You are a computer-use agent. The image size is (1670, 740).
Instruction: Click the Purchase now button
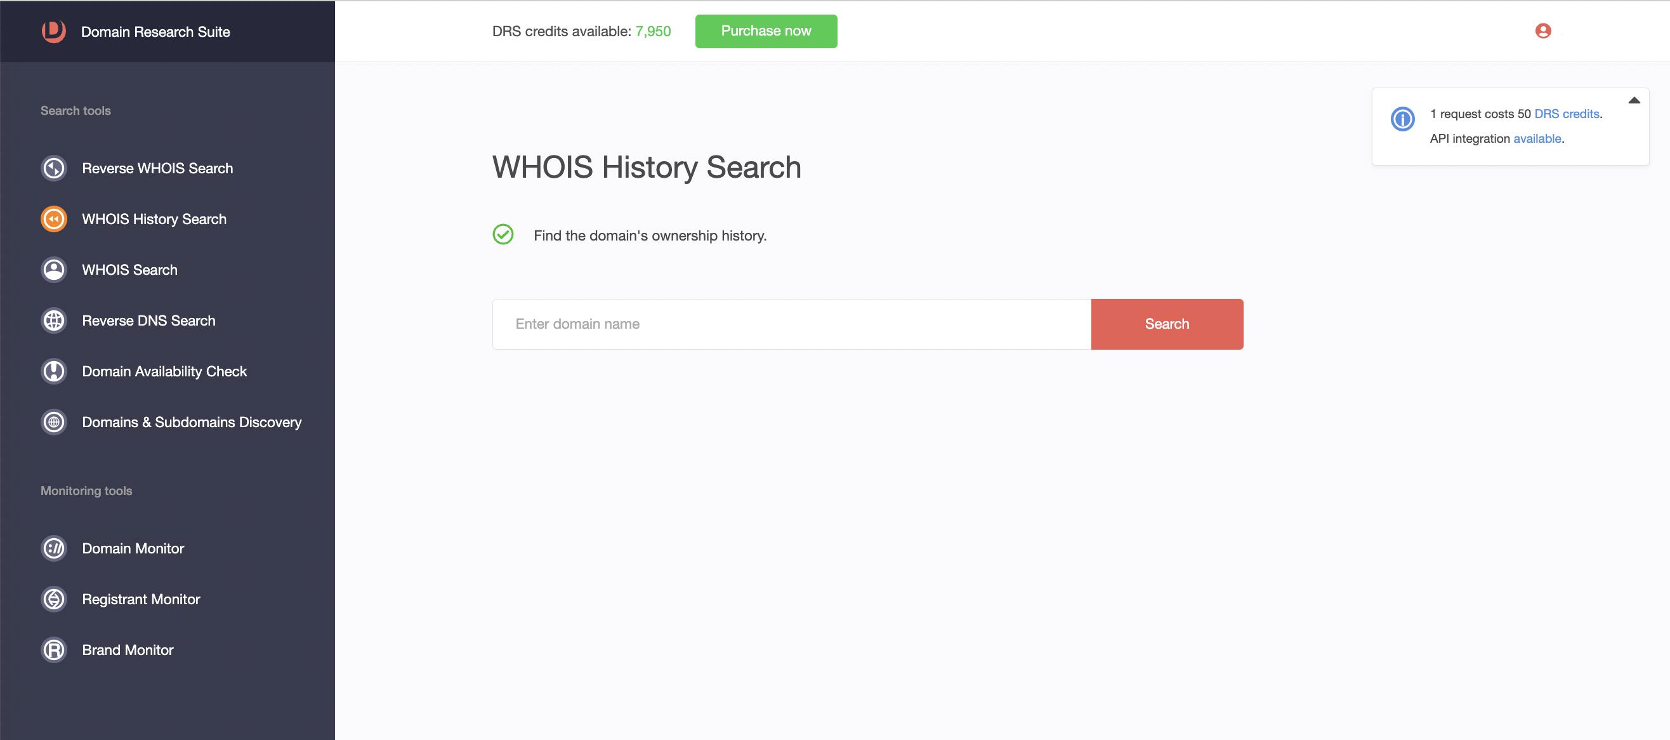(766, 31)
